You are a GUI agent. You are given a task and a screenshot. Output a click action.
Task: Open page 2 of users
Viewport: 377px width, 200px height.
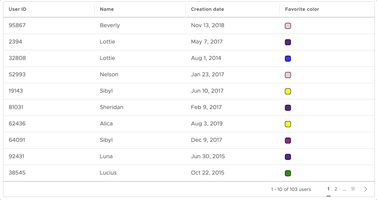coord(336,189)
